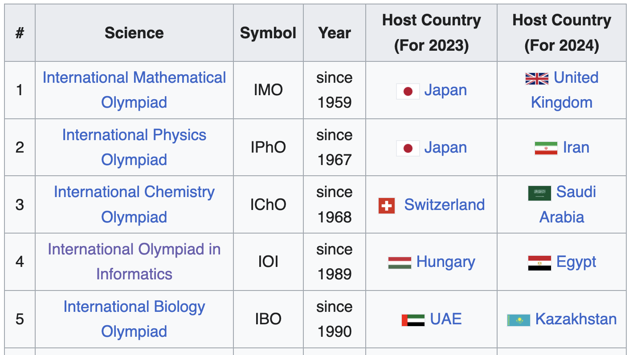Click the Switzerland flag icon
Image resolution: width=637 pixels, height=355 pixels.
pos(387,206)
